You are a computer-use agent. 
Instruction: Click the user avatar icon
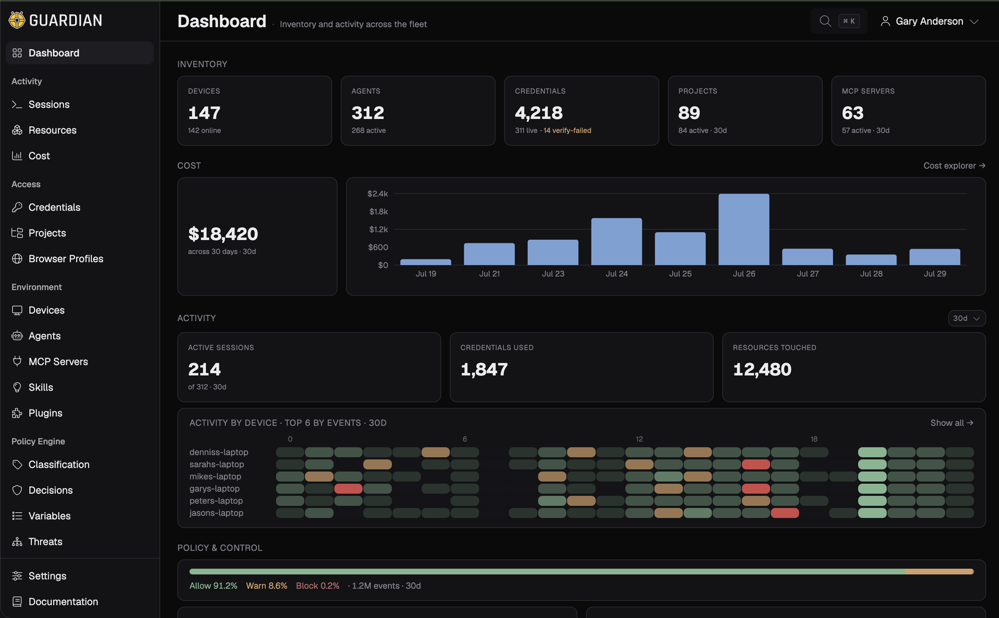(885, 21)
